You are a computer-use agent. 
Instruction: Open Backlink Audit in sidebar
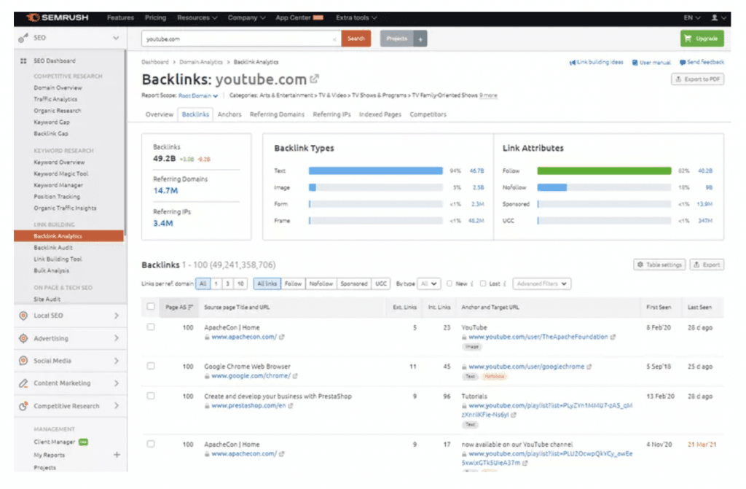pos(52,248)
